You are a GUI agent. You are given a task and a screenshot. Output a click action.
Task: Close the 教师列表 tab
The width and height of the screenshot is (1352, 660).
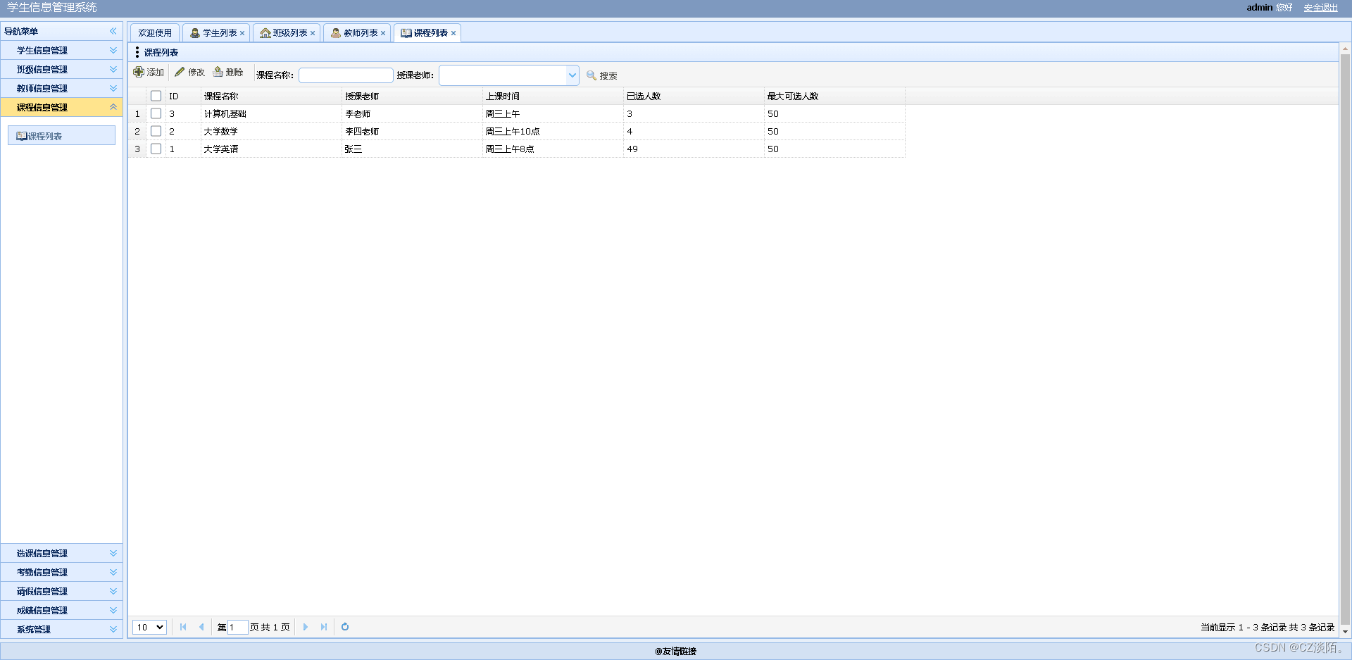[383, 33]
